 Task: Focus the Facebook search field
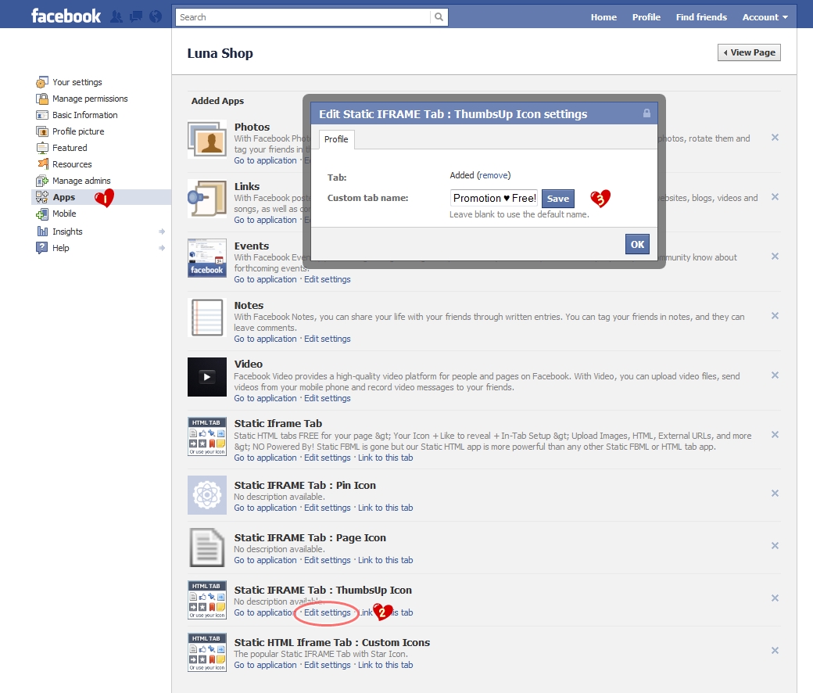tap(303, 17)
